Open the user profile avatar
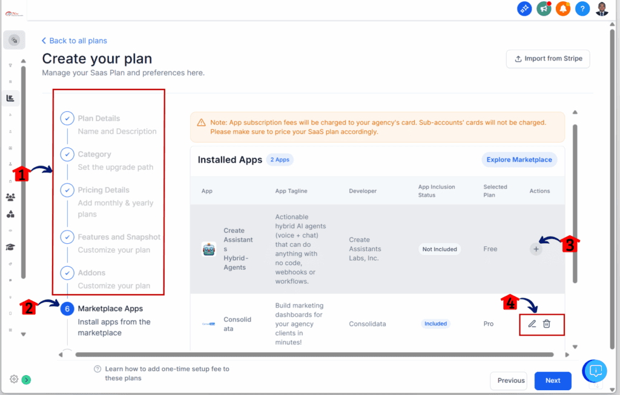 click(x=602, y=8)
